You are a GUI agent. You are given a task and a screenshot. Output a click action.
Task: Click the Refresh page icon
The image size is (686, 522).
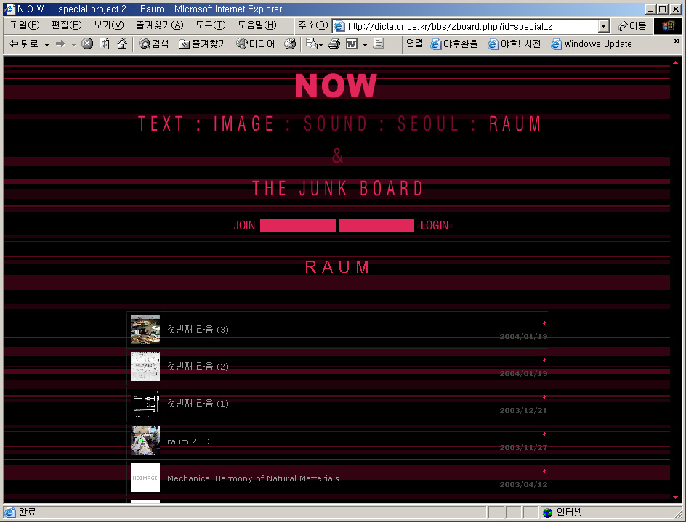(105, 44)
